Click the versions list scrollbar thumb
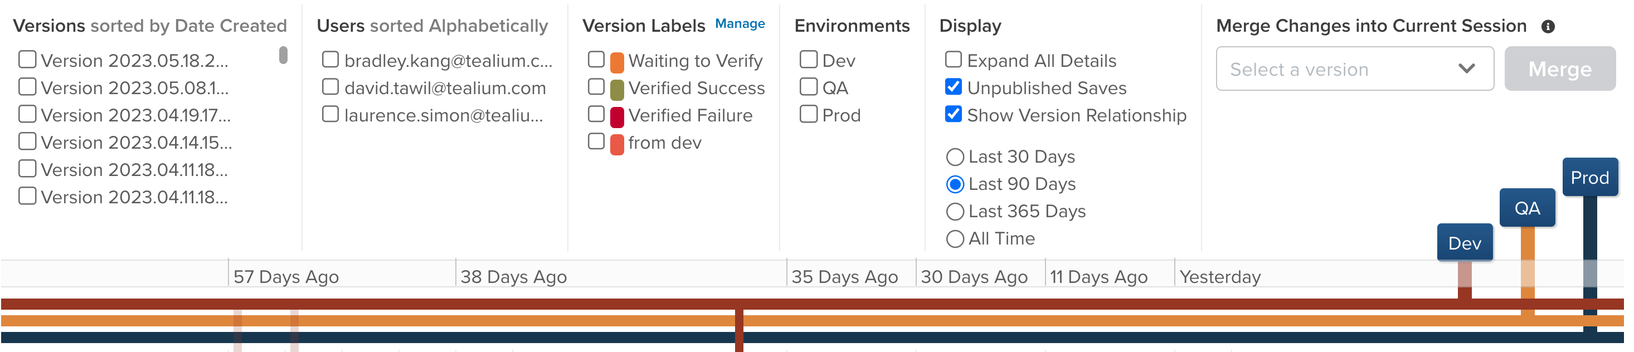The height and width of the screenshot is (352, 1634). [283, 55]
